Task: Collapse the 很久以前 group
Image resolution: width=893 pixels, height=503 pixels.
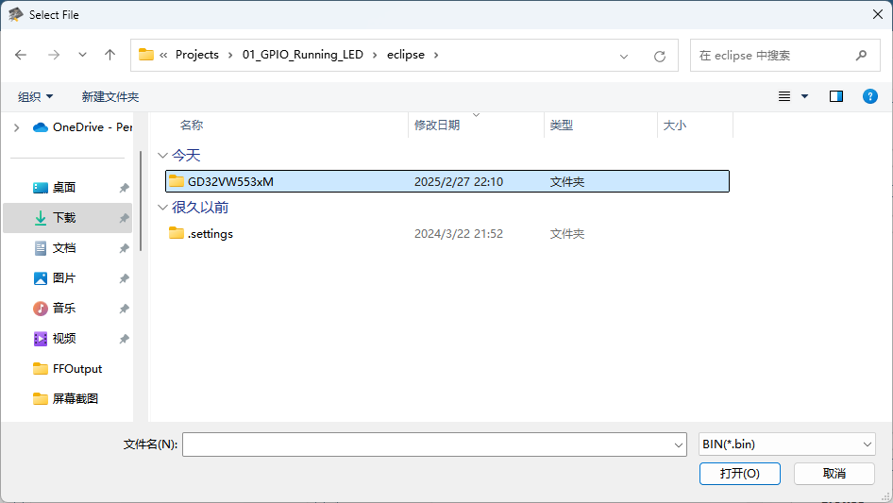Action: [163, 208]
